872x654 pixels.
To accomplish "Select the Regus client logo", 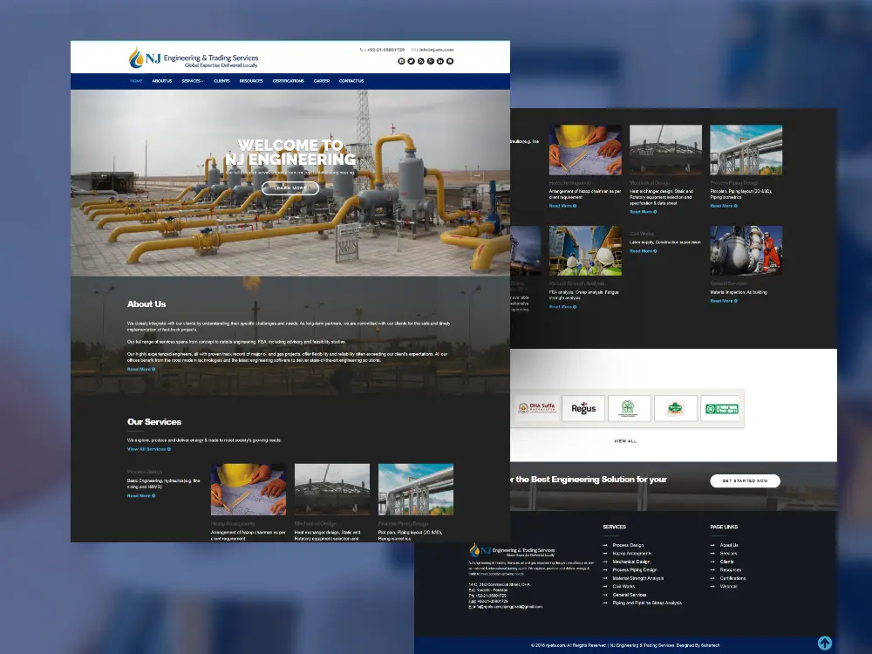I will (583, 408).
